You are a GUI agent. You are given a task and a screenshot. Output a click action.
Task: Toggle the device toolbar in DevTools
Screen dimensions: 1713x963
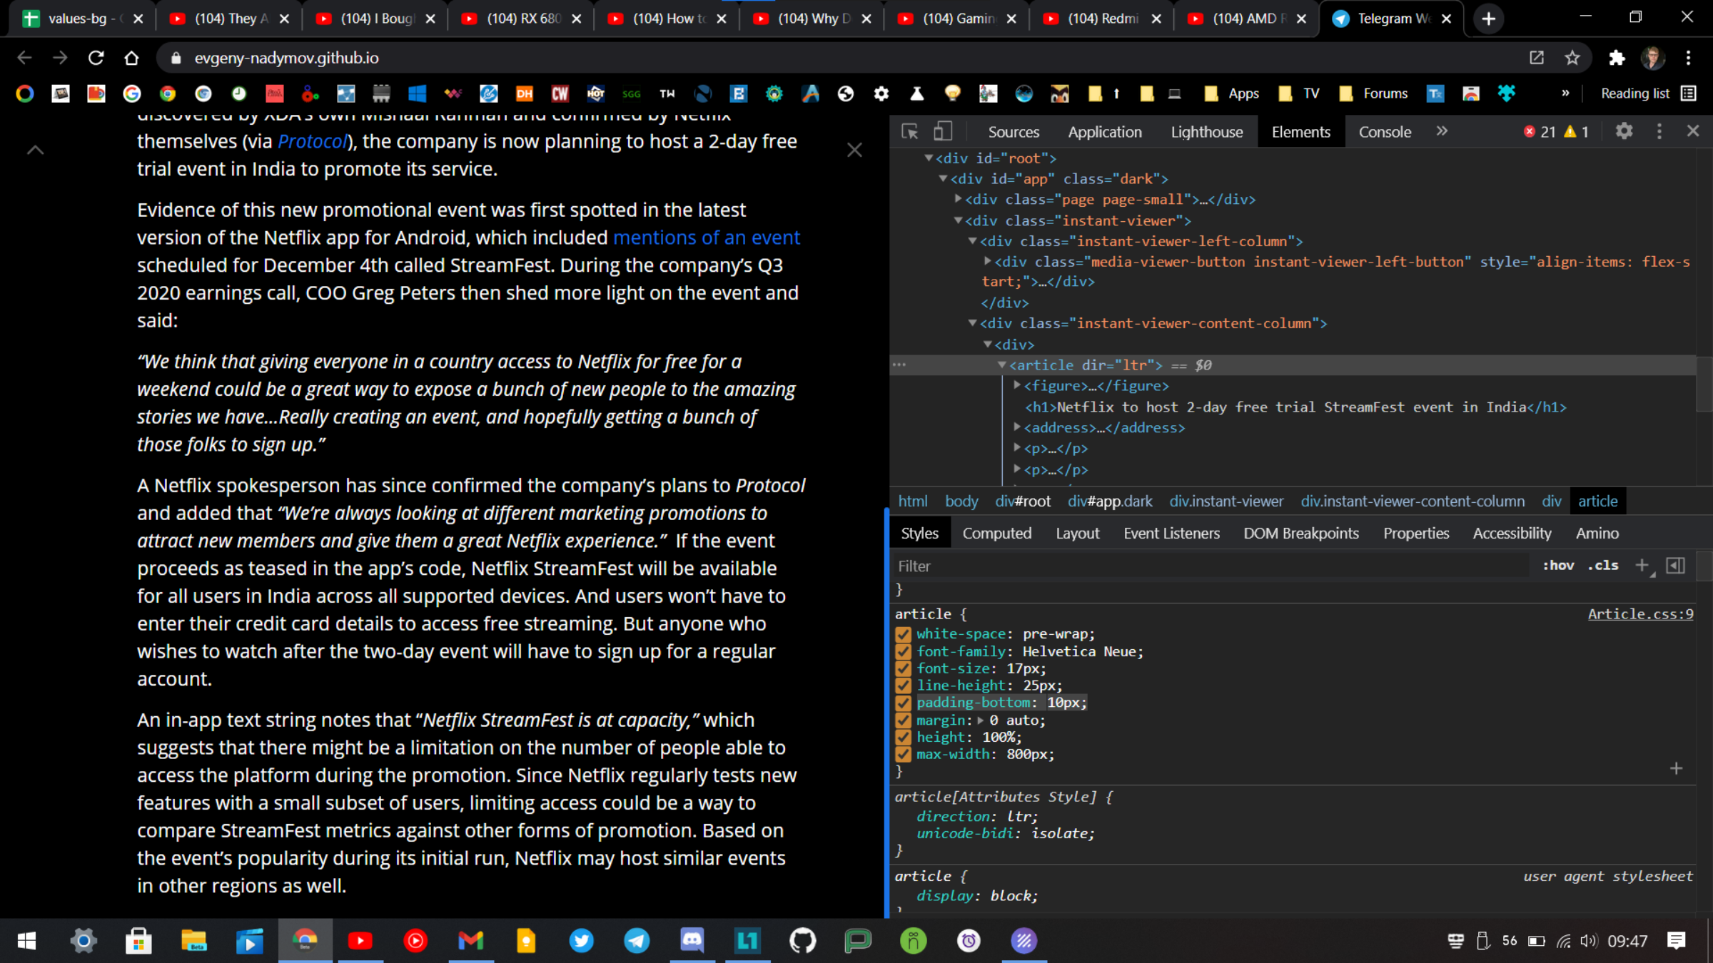tap(942, 131)
